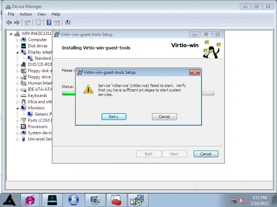Click the Back arrow toolbar icon

9,22
